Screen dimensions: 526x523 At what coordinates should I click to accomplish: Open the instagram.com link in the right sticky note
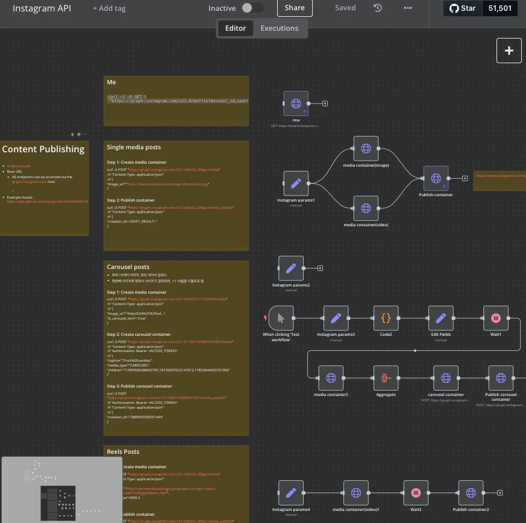click(x=501, y=176)
